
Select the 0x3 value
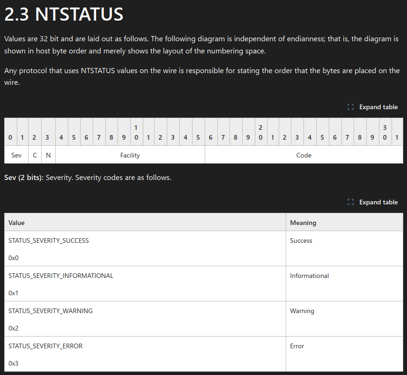pyautogui.click(x=14, y=363)
